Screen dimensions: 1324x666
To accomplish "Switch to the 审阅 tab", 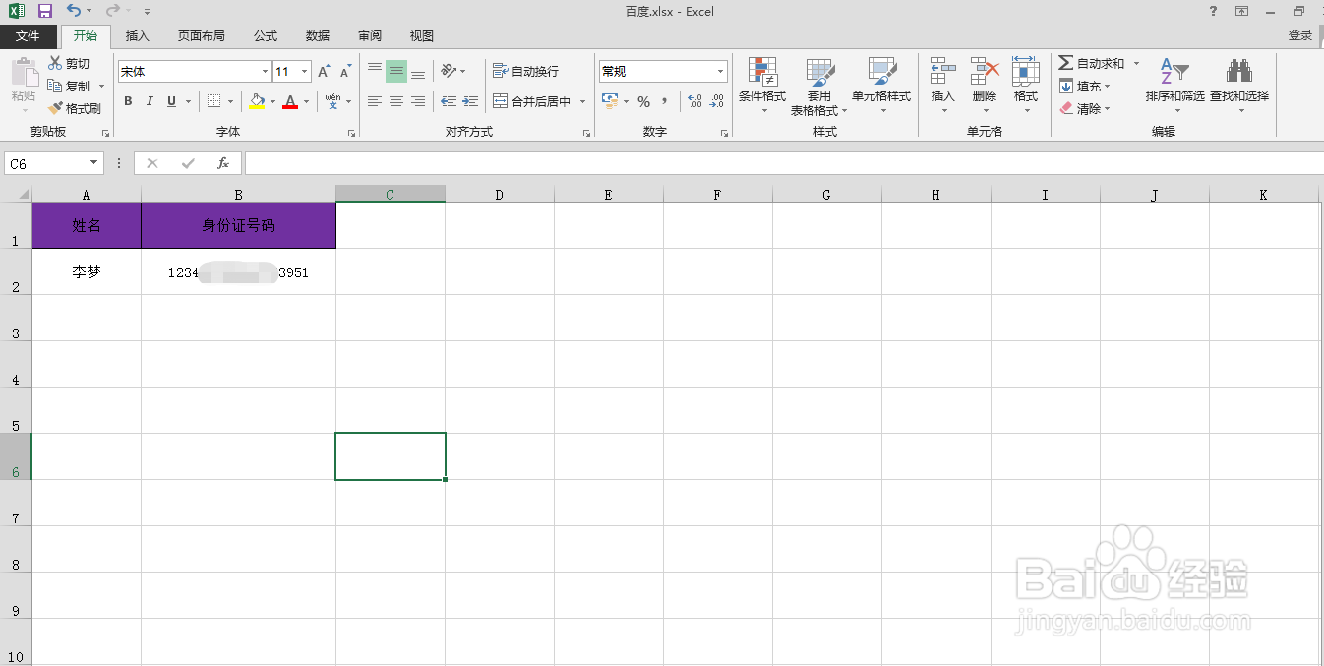I will point(370,35).
